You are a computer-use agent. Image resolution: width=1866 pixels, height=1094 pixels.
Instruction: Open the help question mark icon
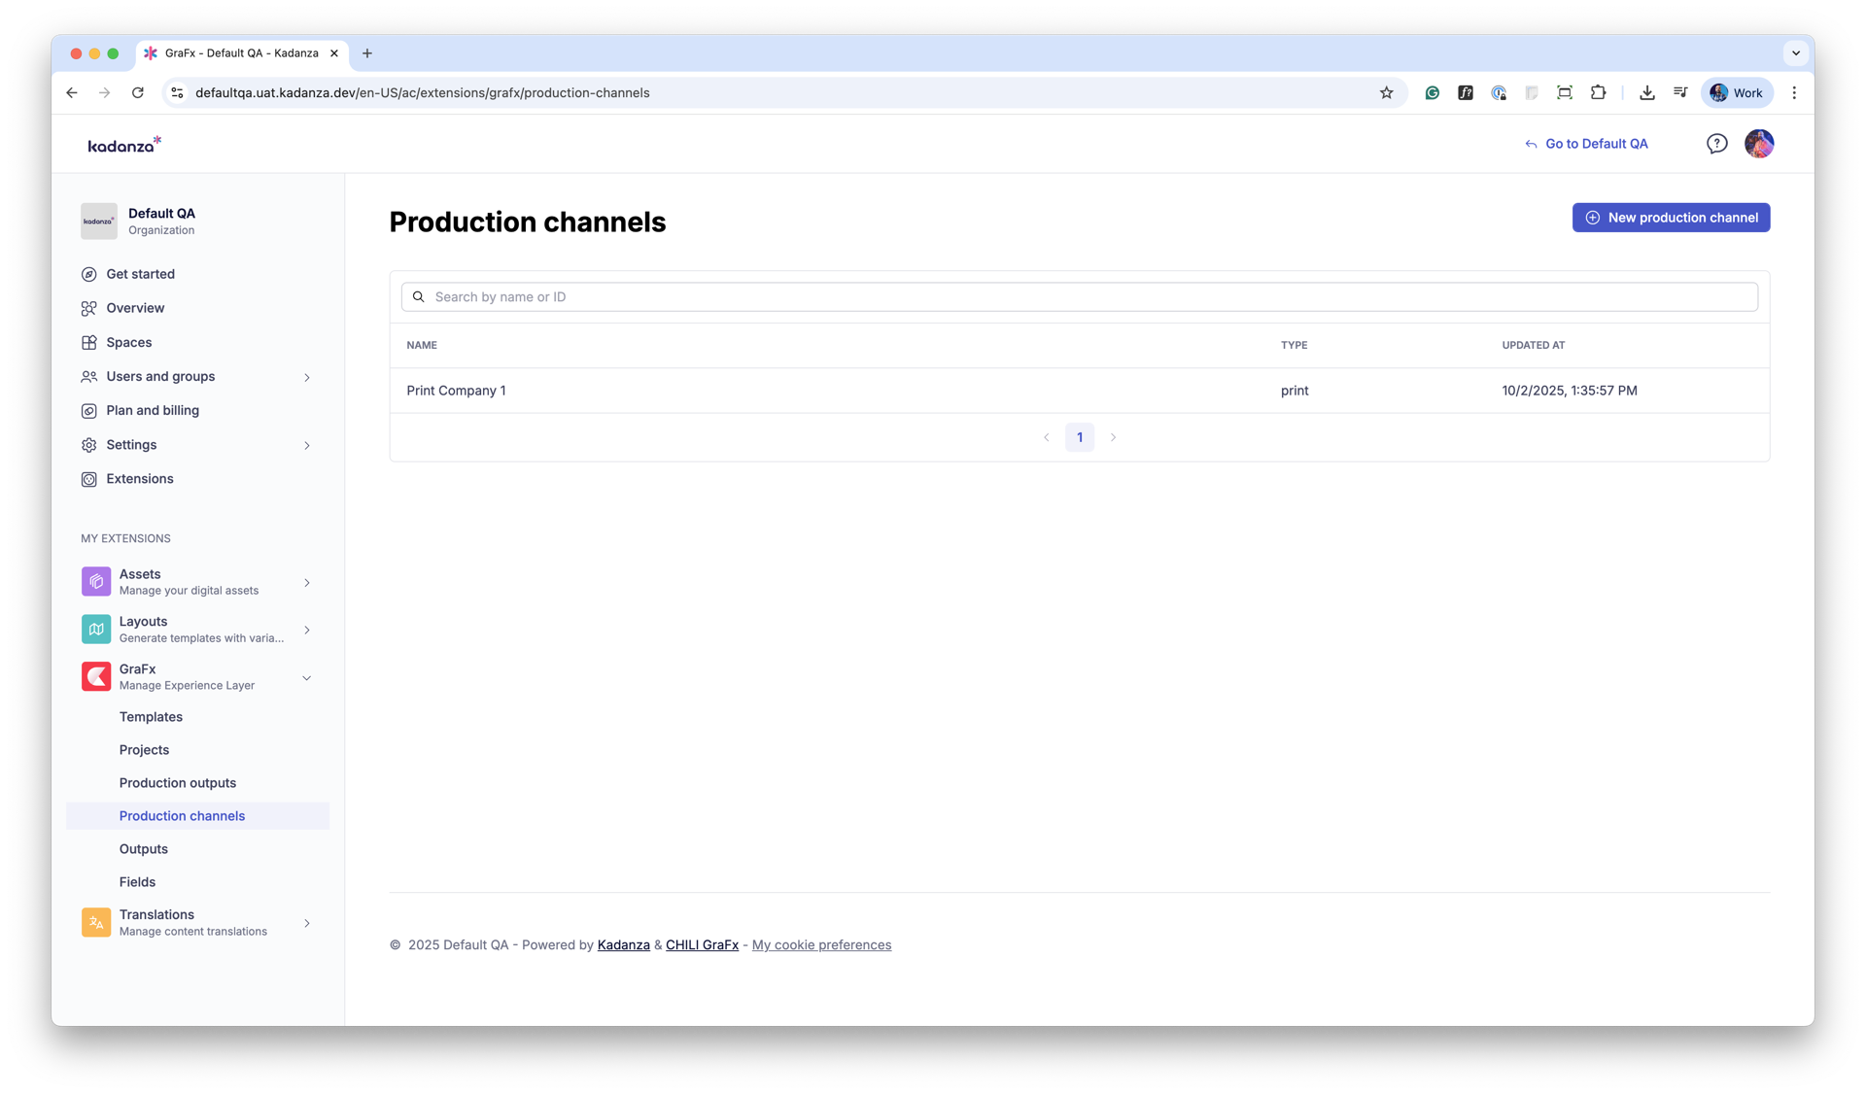[x=1716, y=144]
